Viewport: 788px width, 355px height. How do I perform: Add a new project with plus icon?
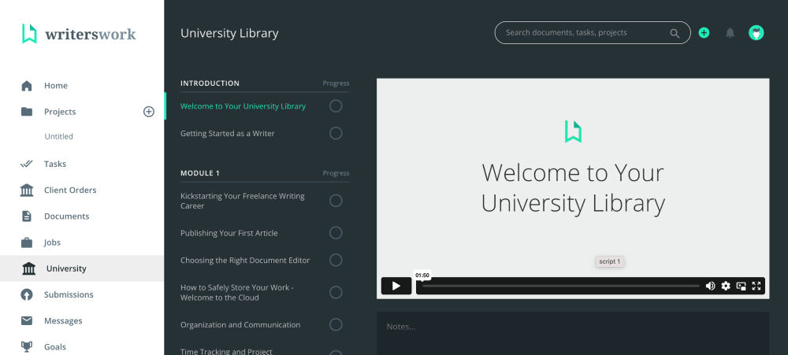click(x=148, y=112)
